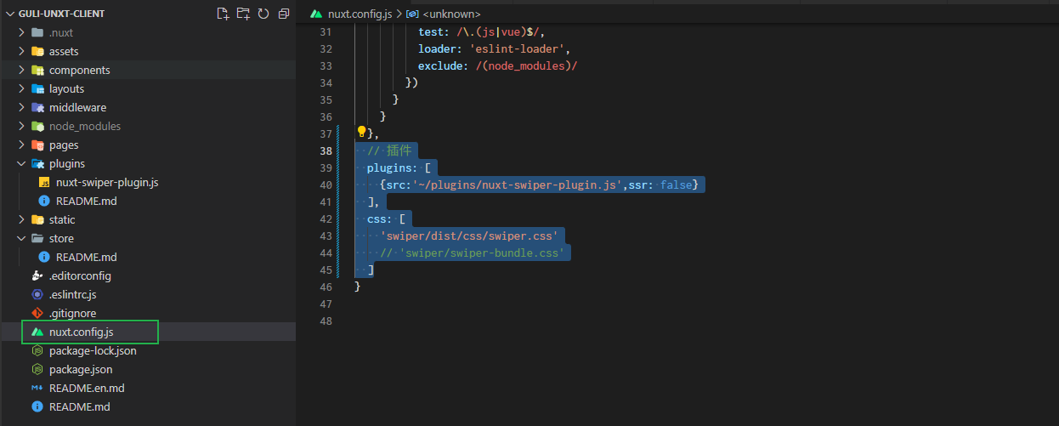
Task: Click the pages folder icon
Action: [37, 145]
